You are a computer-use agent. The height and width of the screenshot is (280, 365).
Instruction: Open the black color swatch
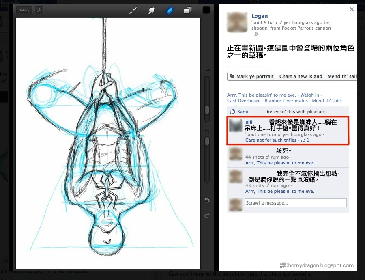click(x=206, y=10)
